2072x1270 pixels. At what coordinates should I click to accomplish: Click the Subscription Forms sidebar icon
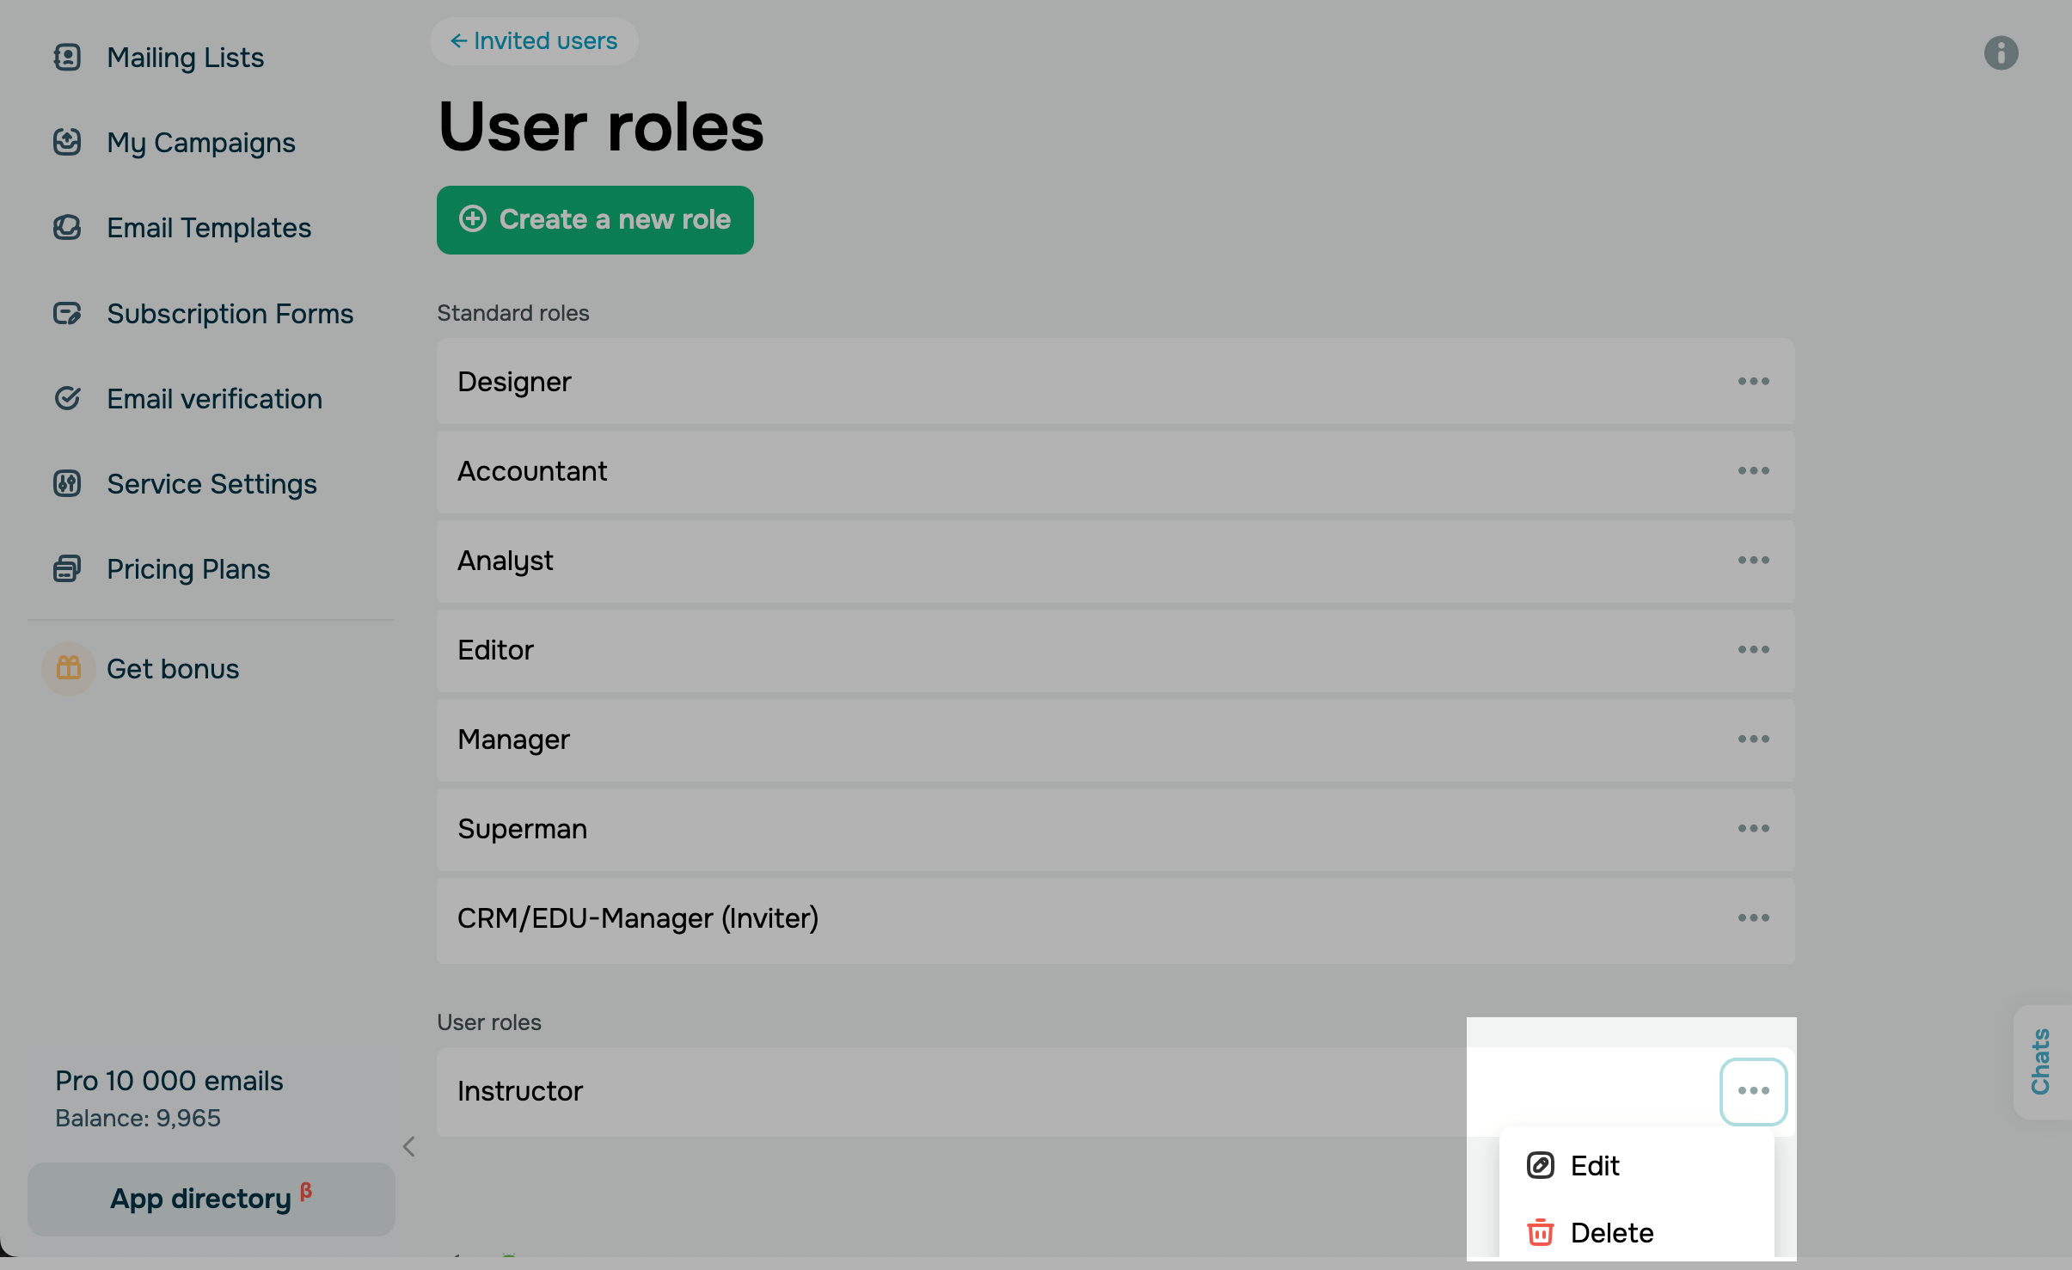67,314
